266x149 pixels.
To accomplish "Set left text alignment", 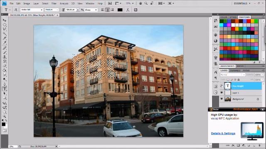I will point(103,10).
